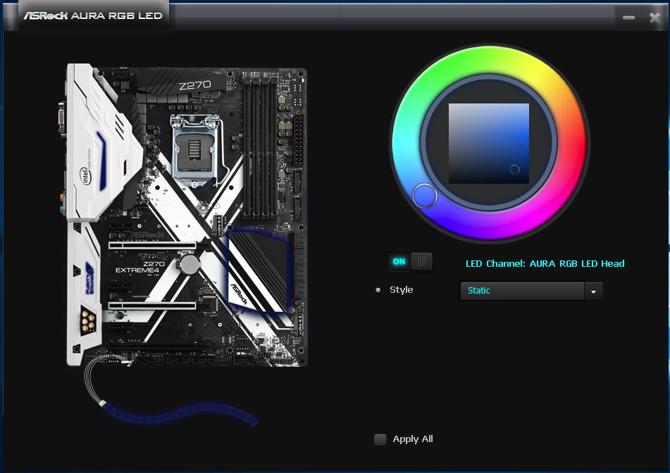Click the Static style combo box field
The image size is (670, 473).
pyautogui.click(x=531, y=291)
